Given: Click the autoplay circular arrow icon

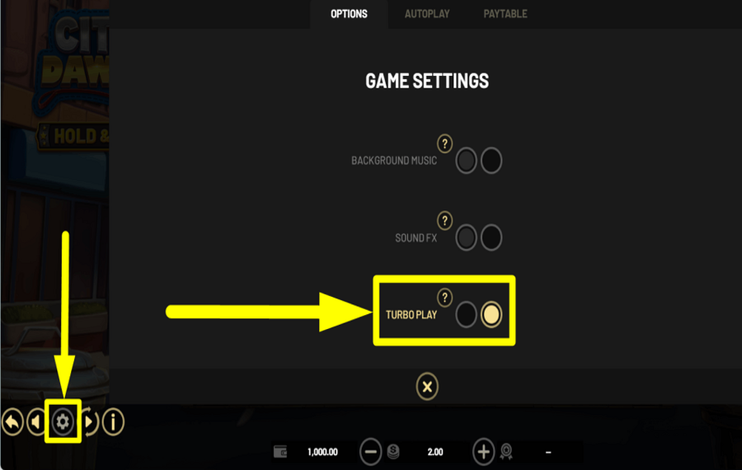Looking at the screenshot, I should [90, 421].
